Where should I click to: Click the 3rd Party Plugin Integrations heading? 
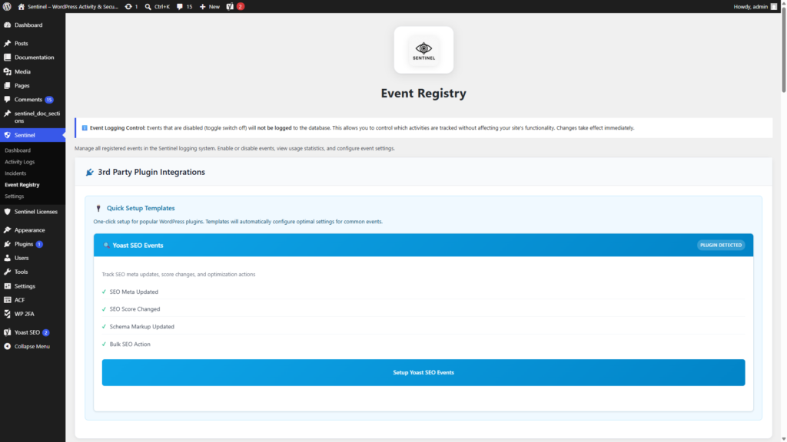(x=151, y=172)
